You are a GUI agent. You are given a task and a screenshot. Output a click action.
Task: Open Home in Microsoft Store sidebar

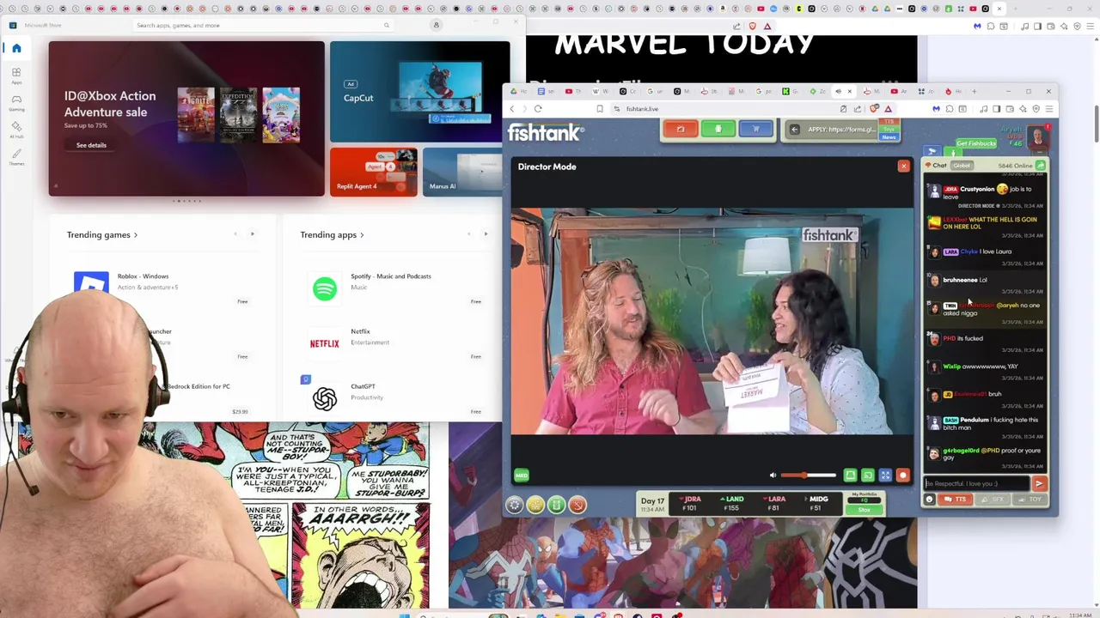point(15,48)
